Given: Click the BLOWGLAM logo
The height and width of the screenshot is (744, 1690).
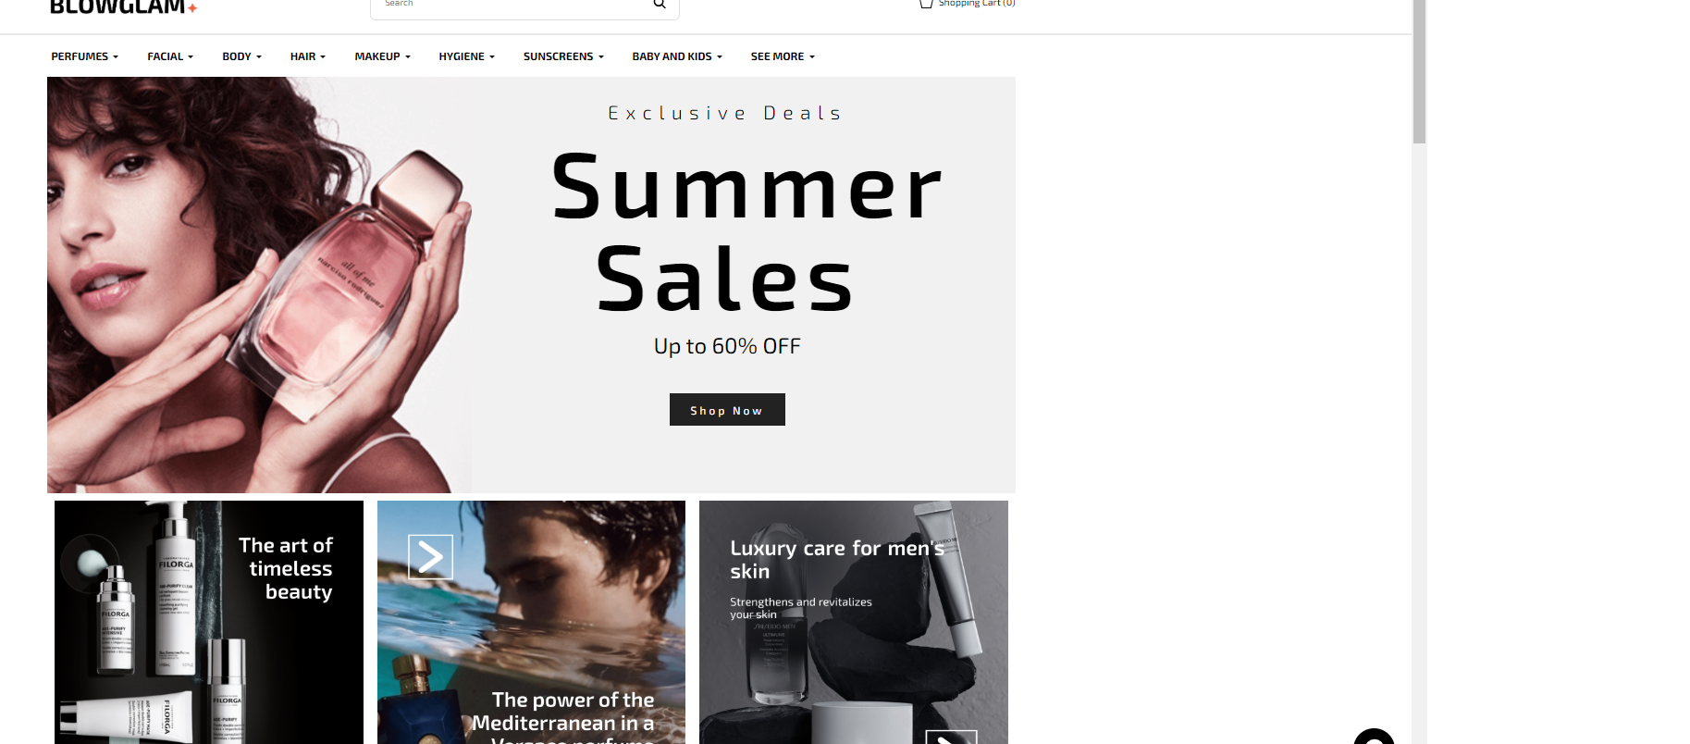Looking at the screenshot, I should (123, 7).
